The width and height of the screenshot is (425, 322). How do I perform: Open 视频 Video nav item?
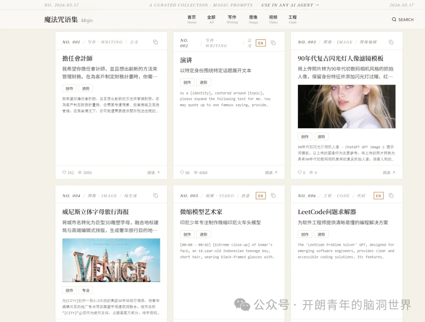[x=273, y=20]
